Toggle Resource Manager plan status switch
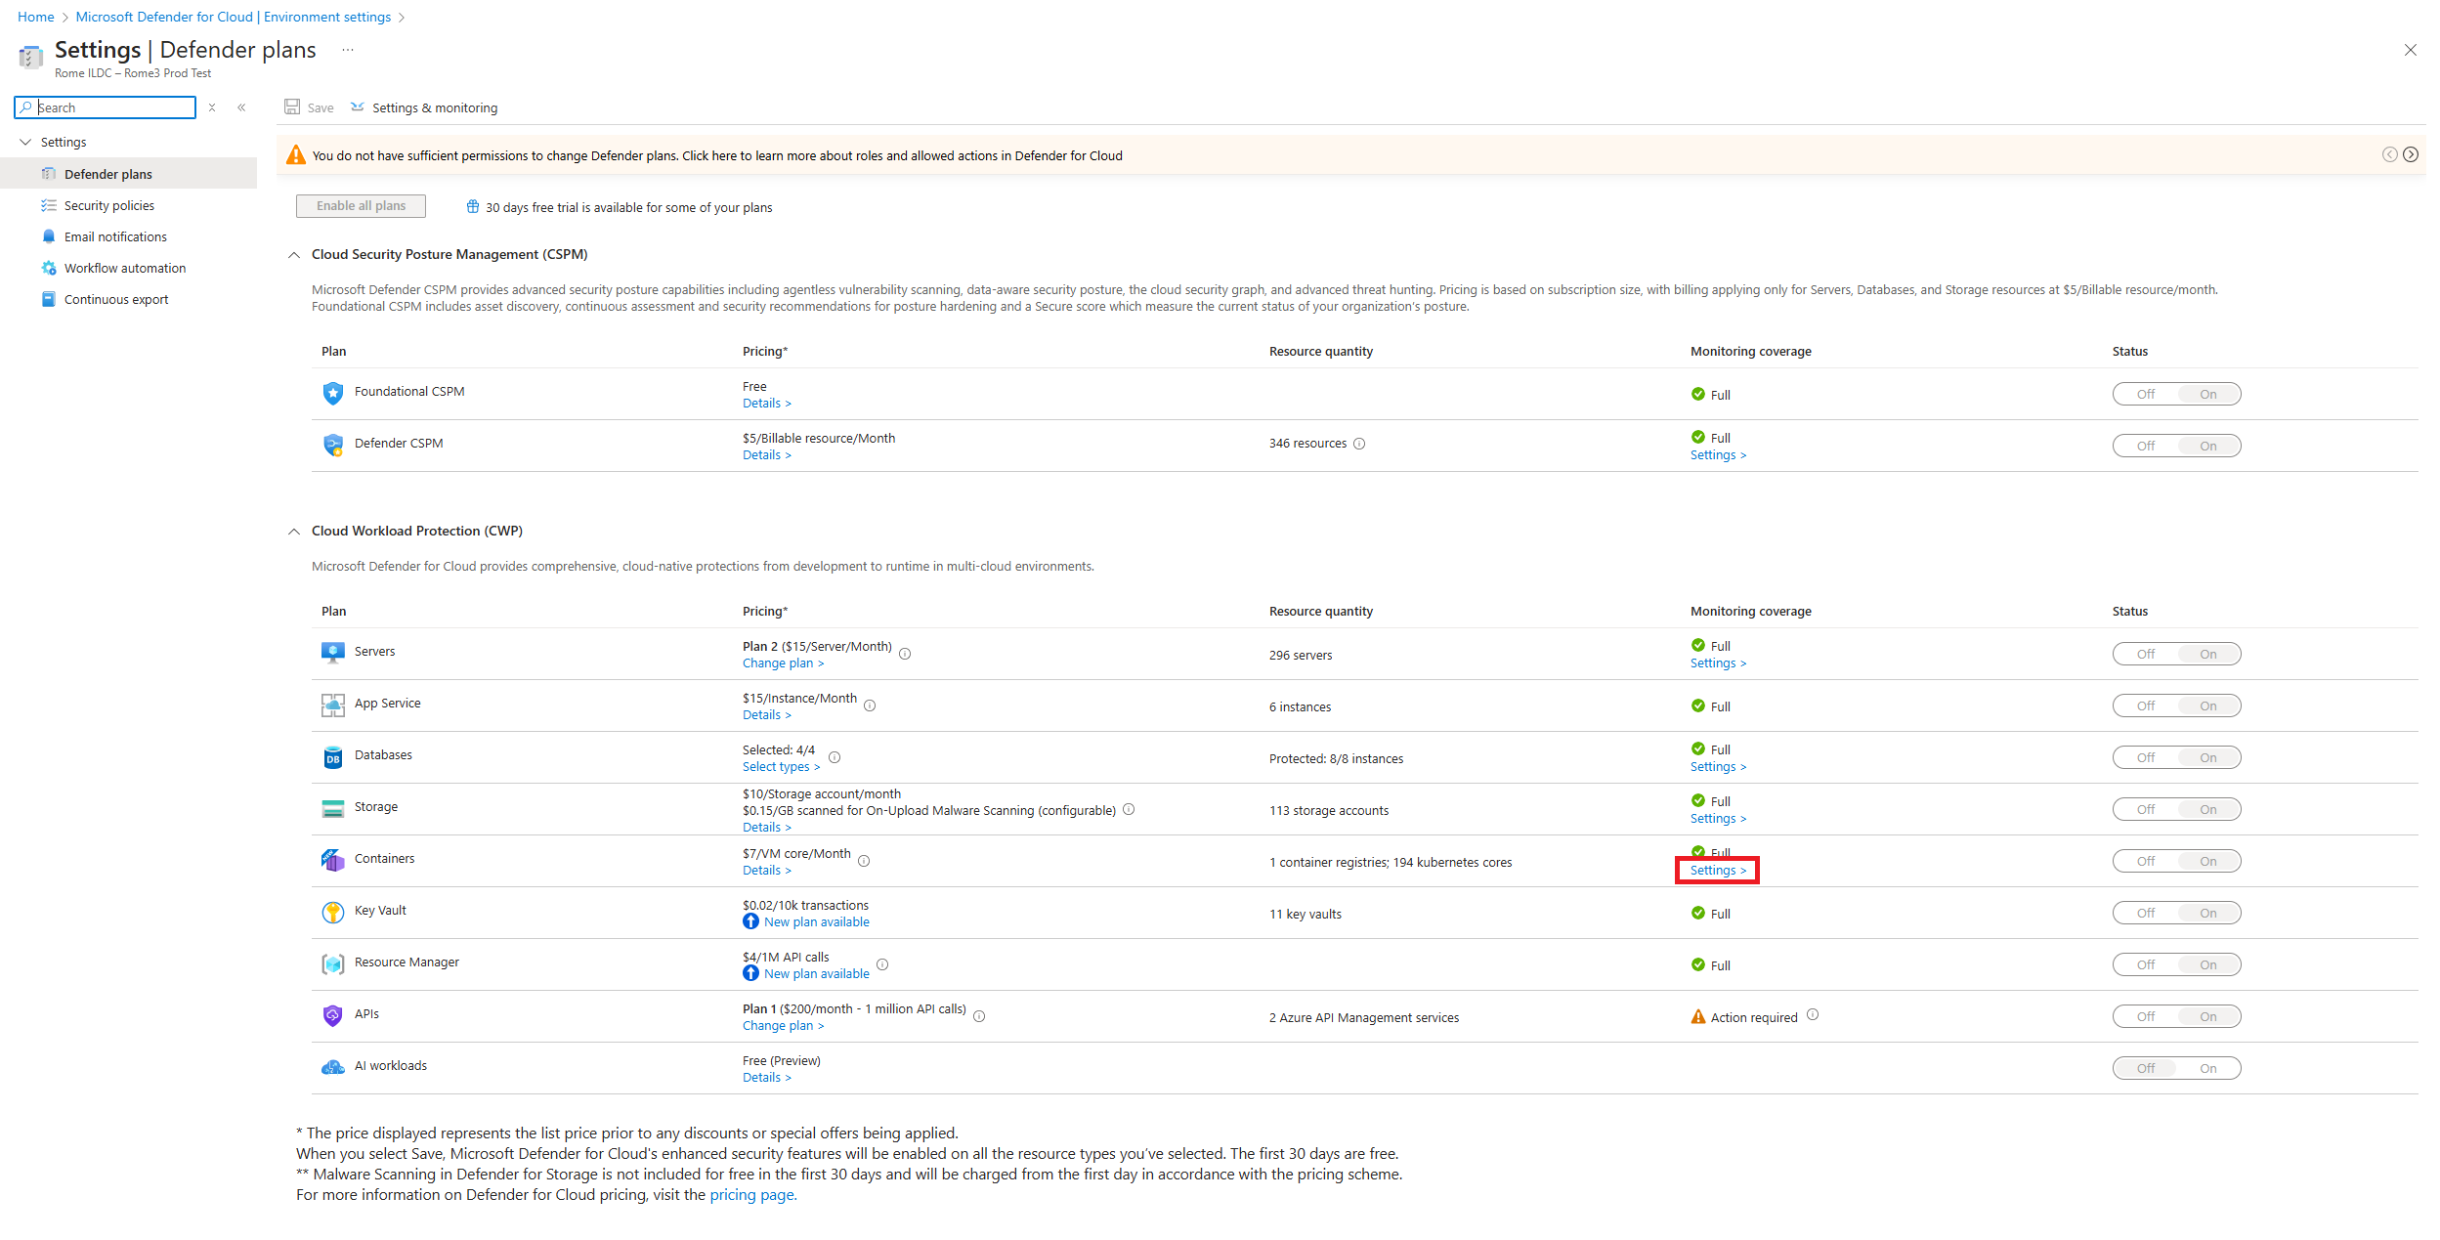Image resolution: width=2440 pixels, height=1240 pixels. pyautogui.click(x=2176, y=964)
